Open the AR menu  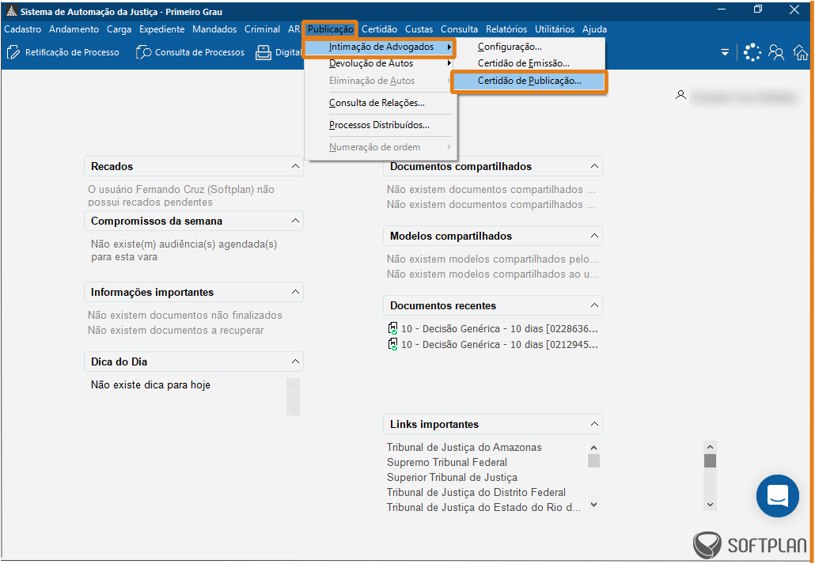294,29
